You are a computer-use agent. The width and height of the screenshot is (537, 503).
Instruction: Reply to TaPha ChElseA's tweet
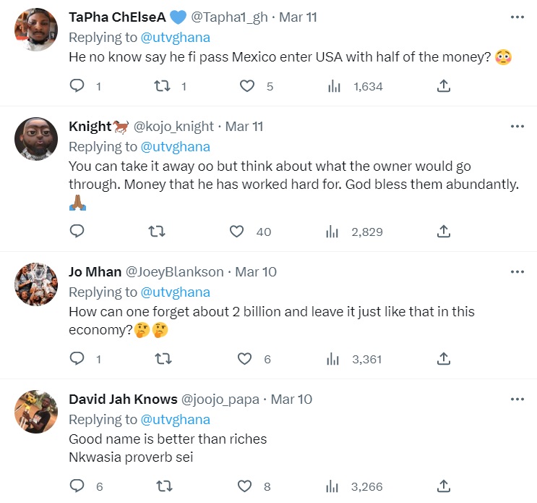77,86
